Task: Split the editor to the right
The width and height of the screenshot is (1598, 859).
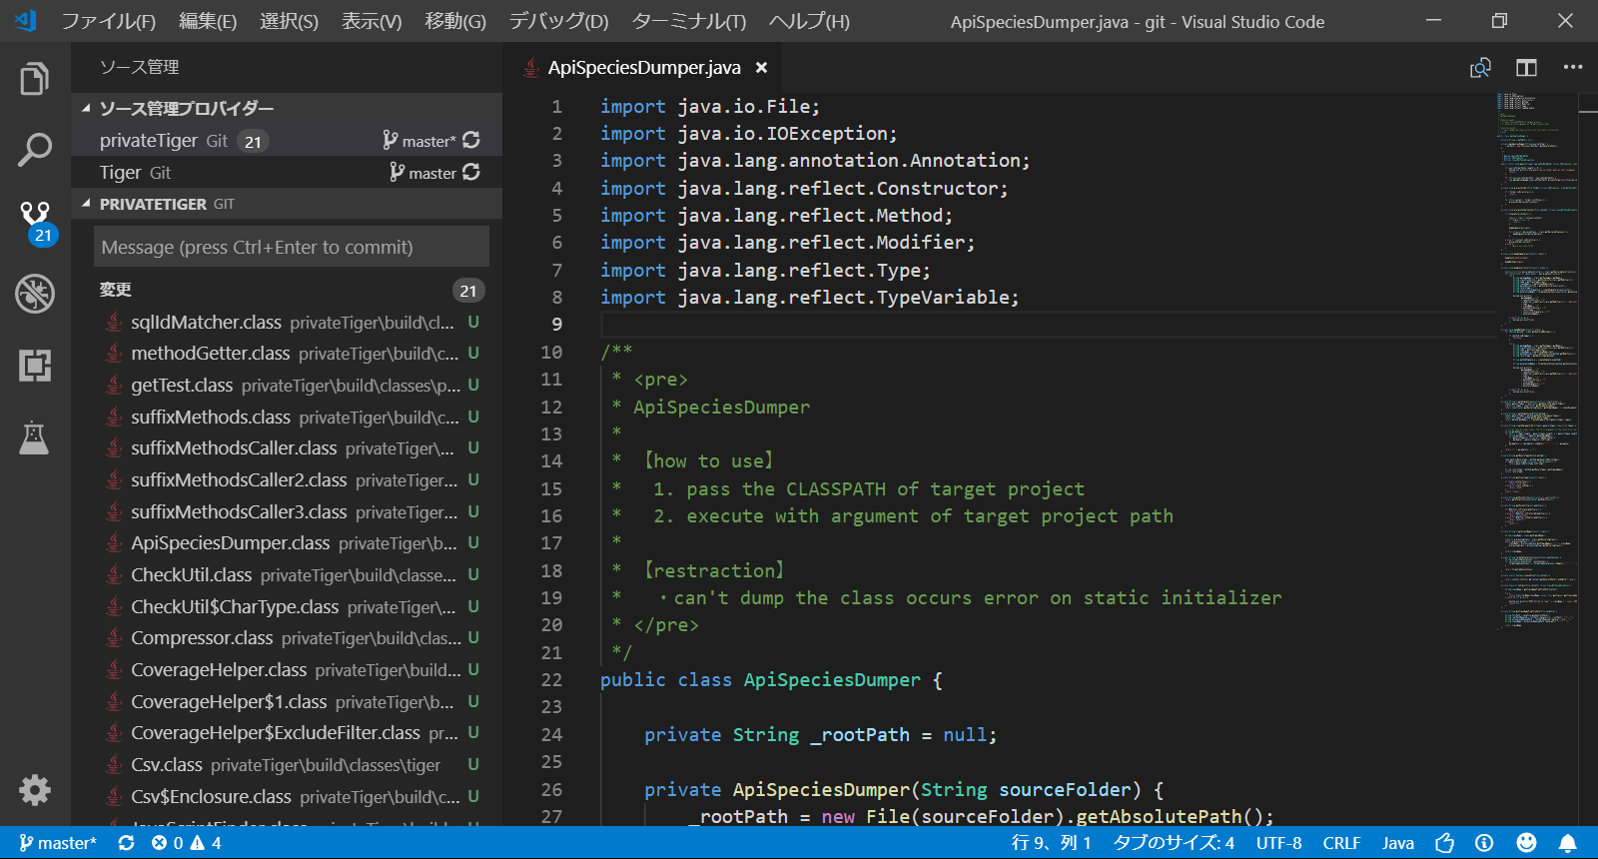Action: point(1526,67)
